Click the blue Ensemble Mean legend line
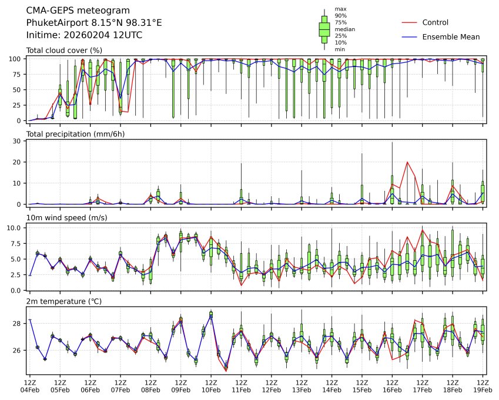 click(x=409, y=37)
